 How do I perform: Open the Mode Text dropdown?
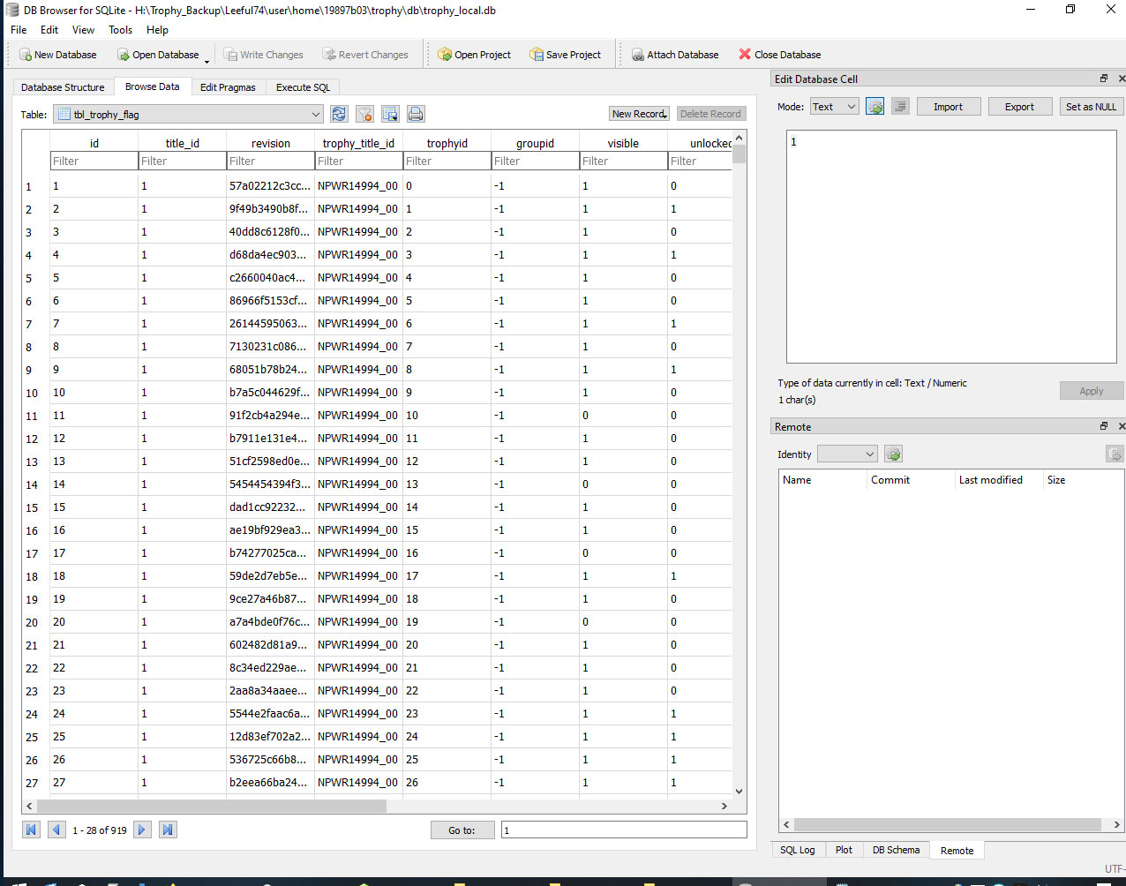[x=834, y=107]
